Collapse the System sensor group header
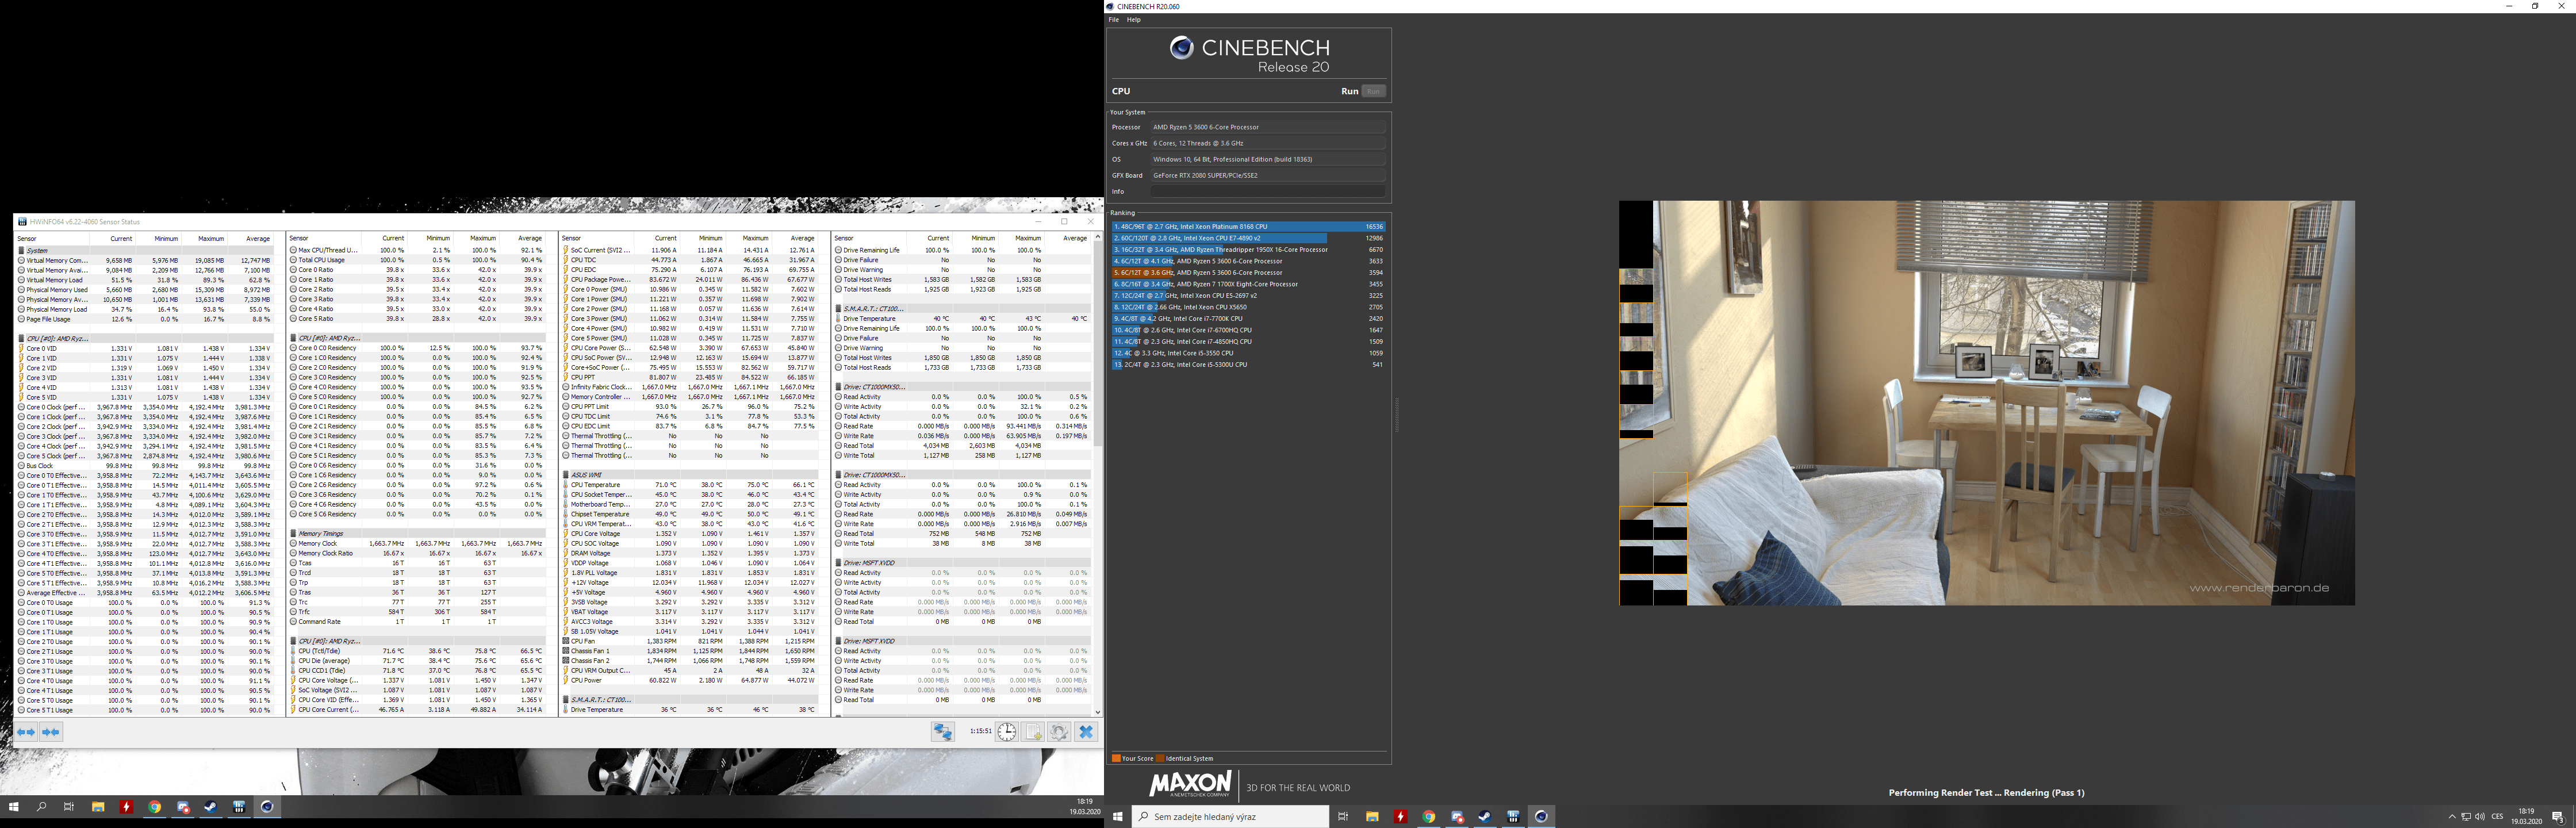The image size is (2576, 828). click(37, 251)
